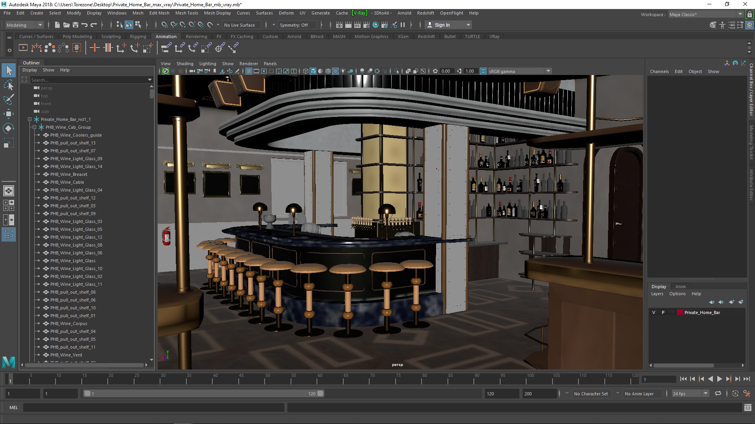Click the Play forwards button
Viewport: 755px width, 424px height.
coord(719,379)
